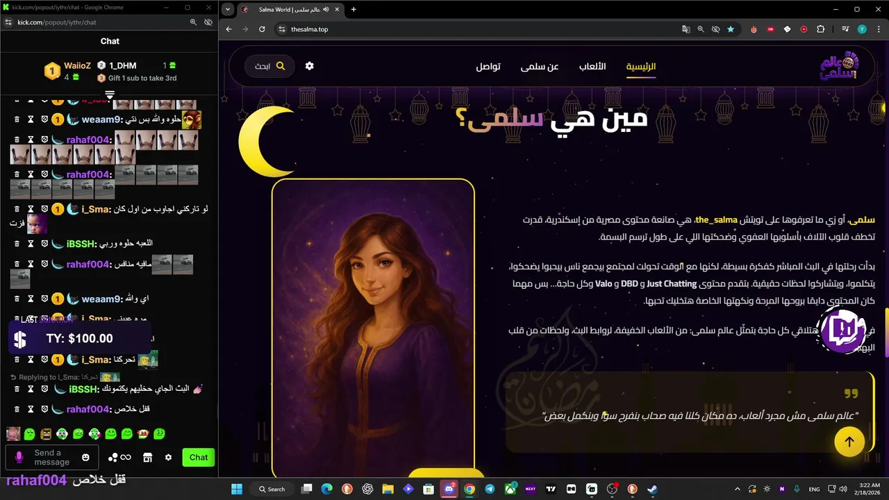Viewport: 889px width, 500px height.
Task: Click 'Gift 1 sub to take 3rd'
Action: 142,78
